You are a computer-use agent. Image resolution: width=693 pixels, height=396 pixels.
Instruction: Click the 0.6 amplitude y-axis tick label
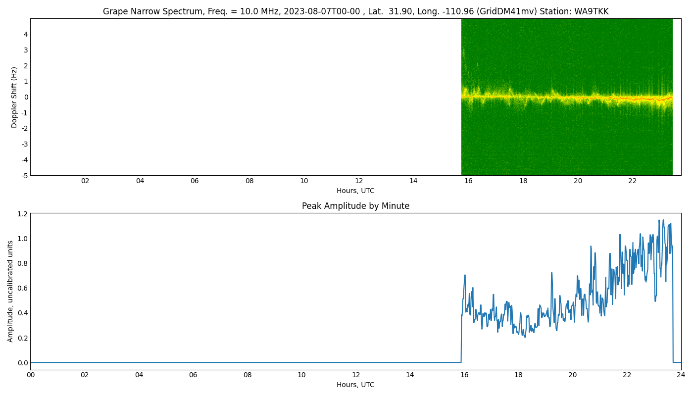[22, 288]
